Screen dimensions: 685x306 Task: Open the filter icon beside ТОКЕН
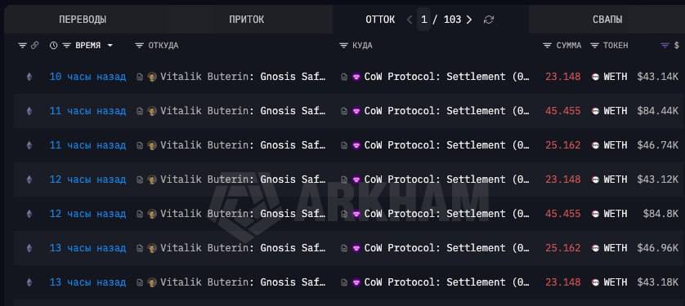click(594, 46)
